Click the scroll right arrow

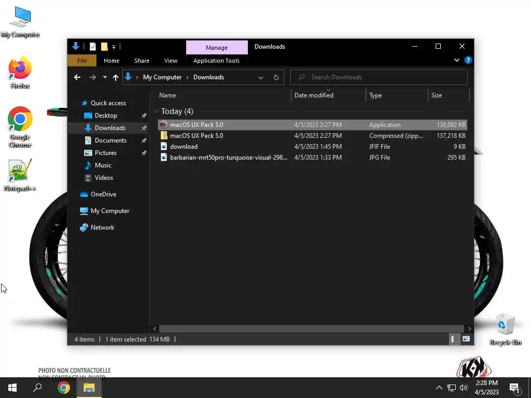(x=469, y=329)
